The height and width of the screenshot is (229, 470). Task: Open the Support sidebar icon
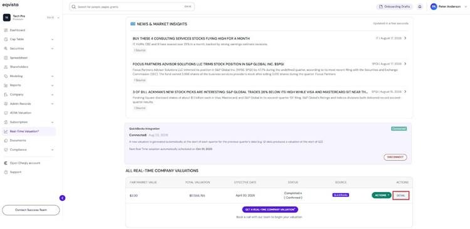tap(6, 173)
